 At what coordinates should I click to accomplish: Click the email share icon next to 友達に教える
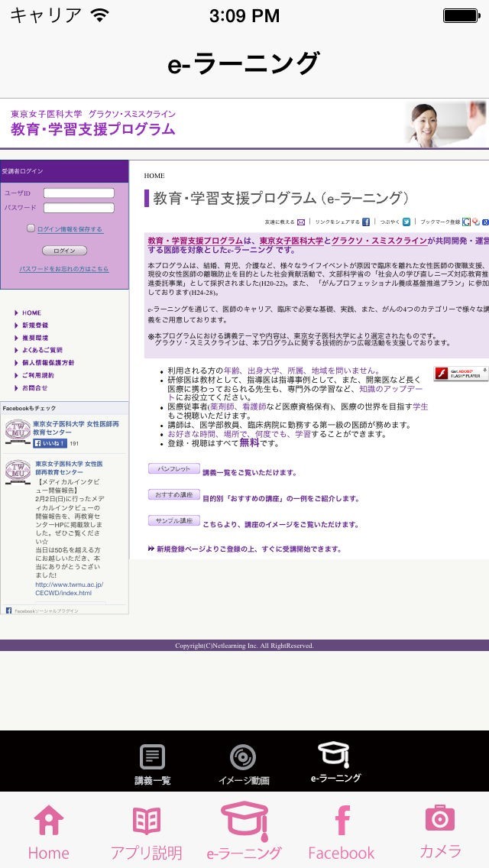pyautogui.click(x=301, y=222)
